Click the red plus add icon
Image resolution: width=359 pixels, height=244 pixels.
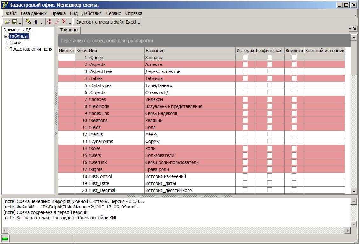50,22
